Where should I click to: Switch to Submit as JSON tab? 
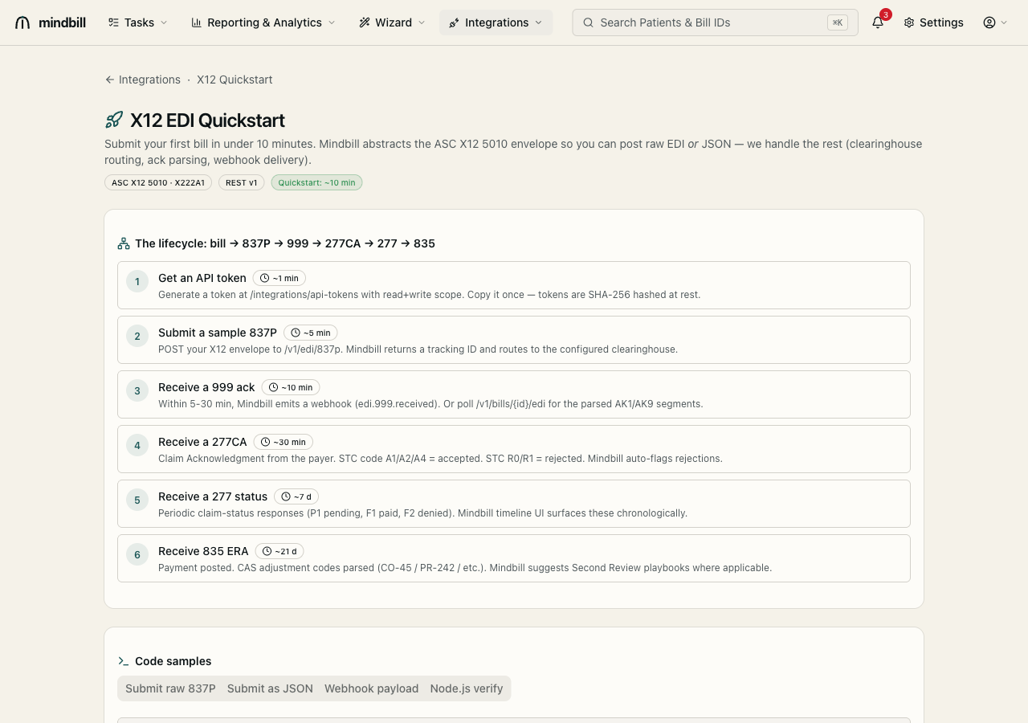[x=270, y=688]
